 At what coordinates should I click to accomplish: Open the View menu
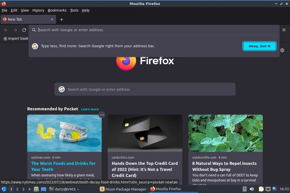[25, 10]
